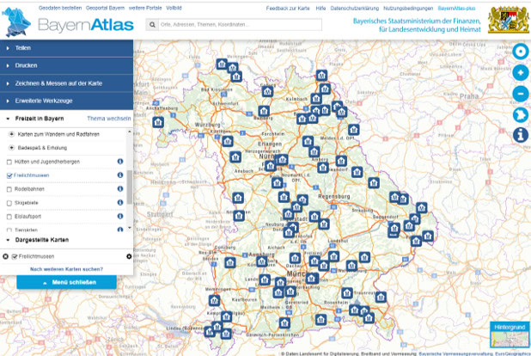Enable Hütten und Jugendherbergen layer

(9, 162)
